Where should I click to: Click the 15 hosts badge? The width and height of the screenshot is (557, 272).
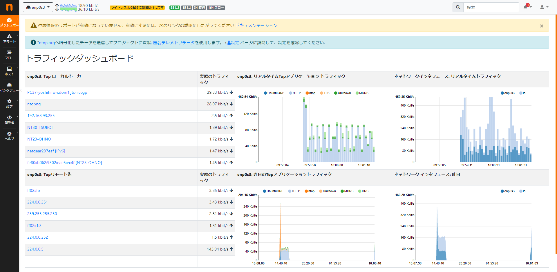point(186,8)
